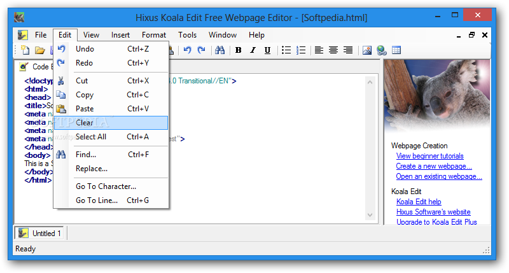Close the open Edit menu header
The width and height of the screenshot is (509, 273).
point(65,35)
